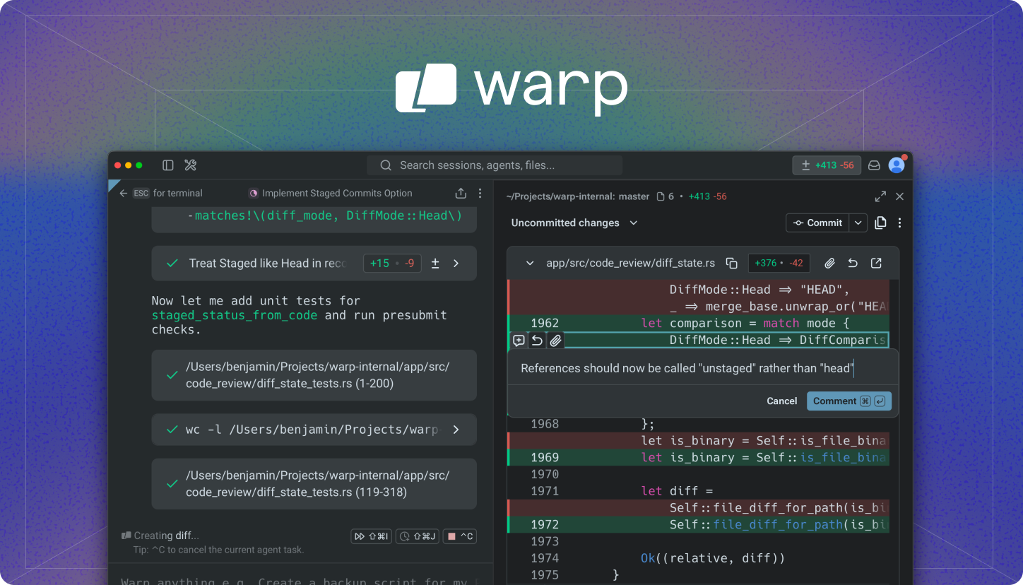Screen dimensions: 1023x585
Task: Collapse the app/src/code_review/diff_state.rs diff section
Action: click(528, 263)
